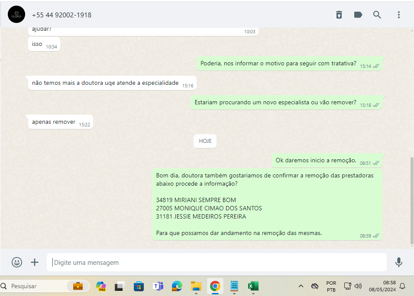The width and height of the screenshot is (414, 296).
Task: Open the three-dot chat menu
Action: (x=399, y=15)
